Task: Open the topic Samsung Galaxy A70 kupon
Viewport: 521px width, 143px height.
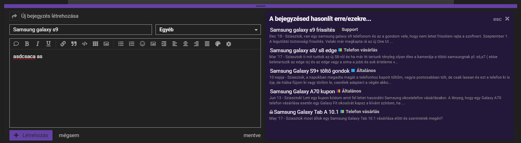Action: click(302, 92)
